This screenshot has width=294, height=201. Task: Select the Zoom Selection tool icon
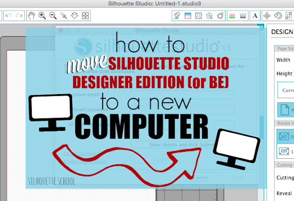pyautogui.click(x=64, y=16)
